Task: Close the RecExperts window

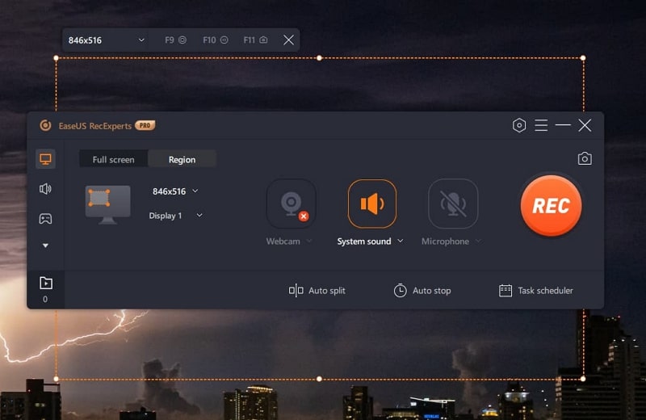Action: click(x=585, y=125)
